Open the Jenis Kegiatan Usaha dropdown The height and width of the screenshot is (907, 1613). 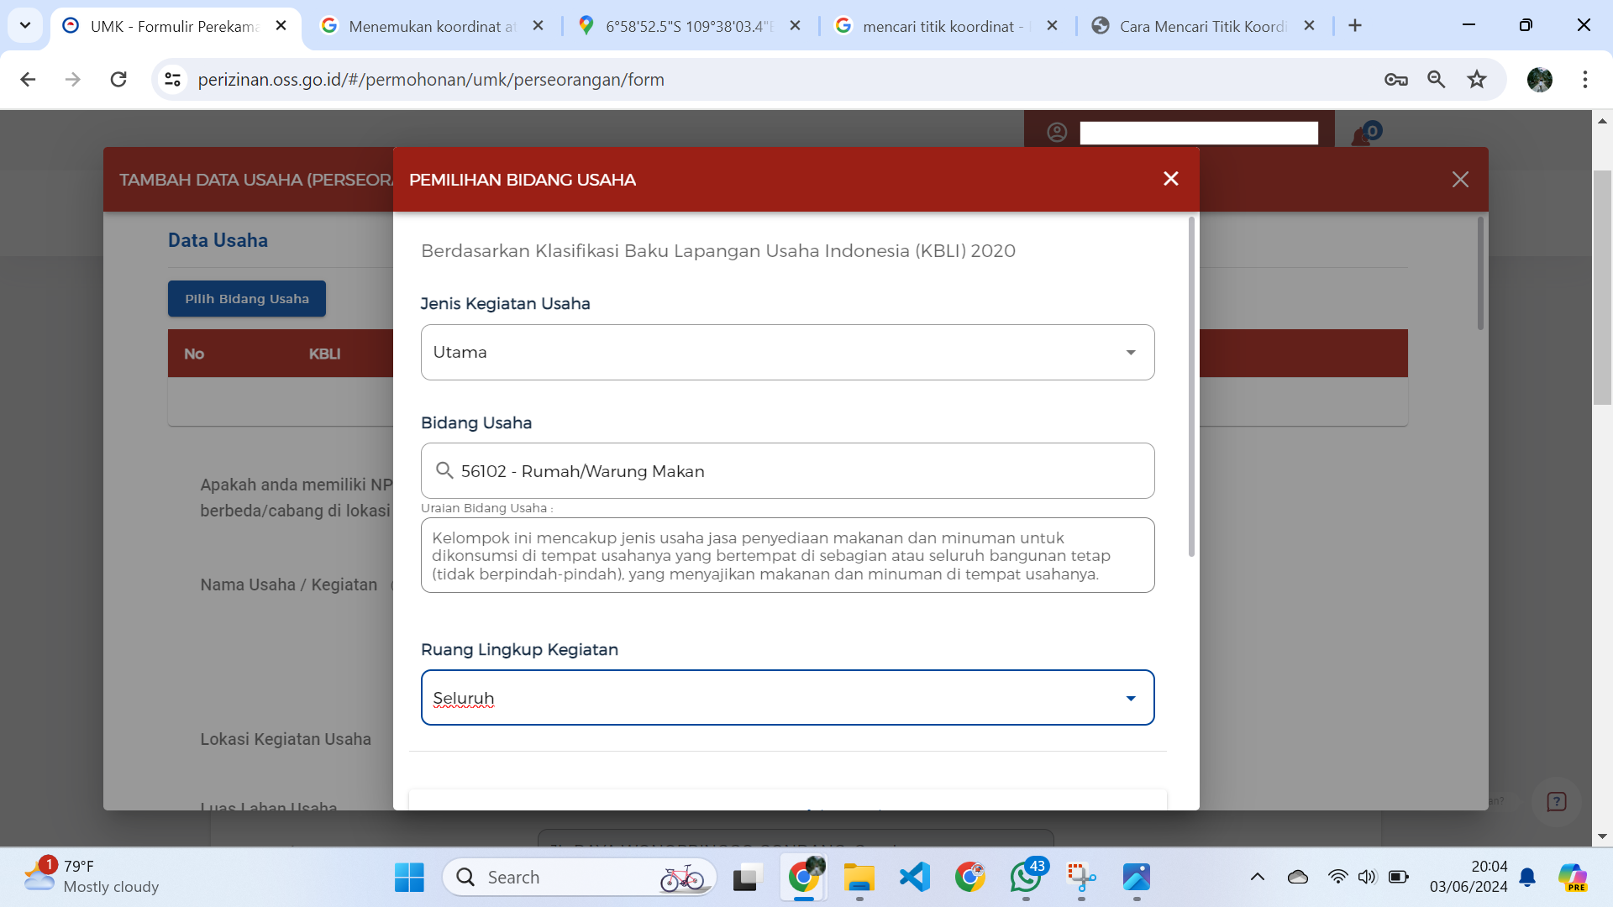point(787,352)
